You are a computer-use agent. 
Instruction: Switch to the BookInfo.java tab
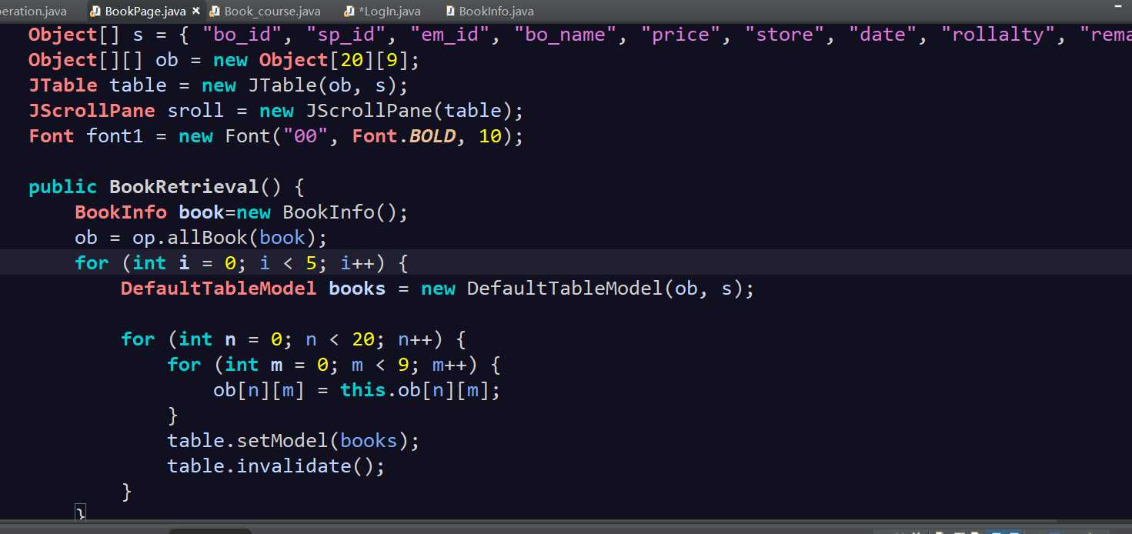click(489, 11)
